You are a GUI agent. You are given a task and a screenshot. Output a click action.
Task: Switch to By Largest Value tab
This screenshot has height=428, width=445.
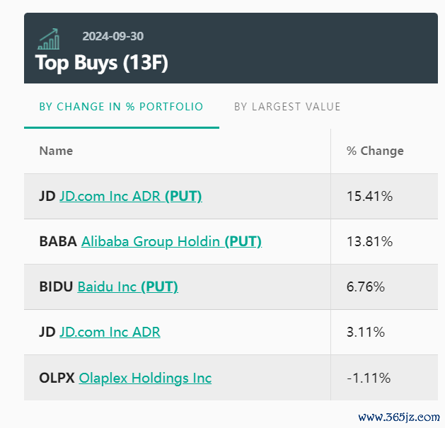(287, 107)
